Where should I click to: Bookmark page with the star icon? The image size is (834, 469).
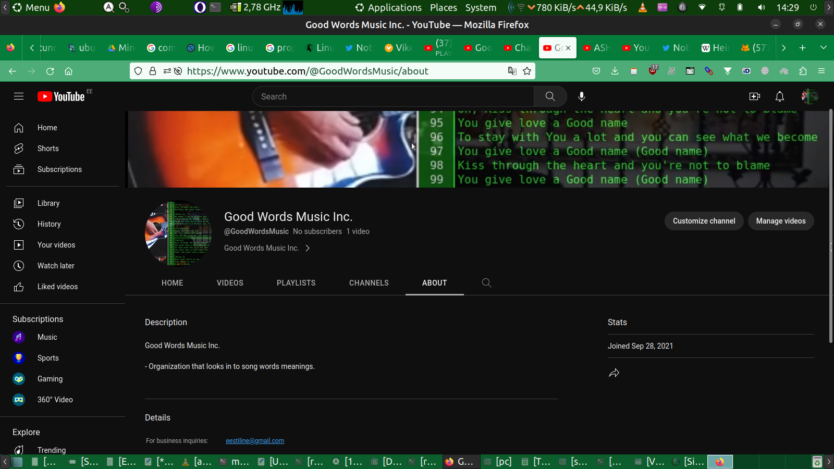click(x=527, y=71)
